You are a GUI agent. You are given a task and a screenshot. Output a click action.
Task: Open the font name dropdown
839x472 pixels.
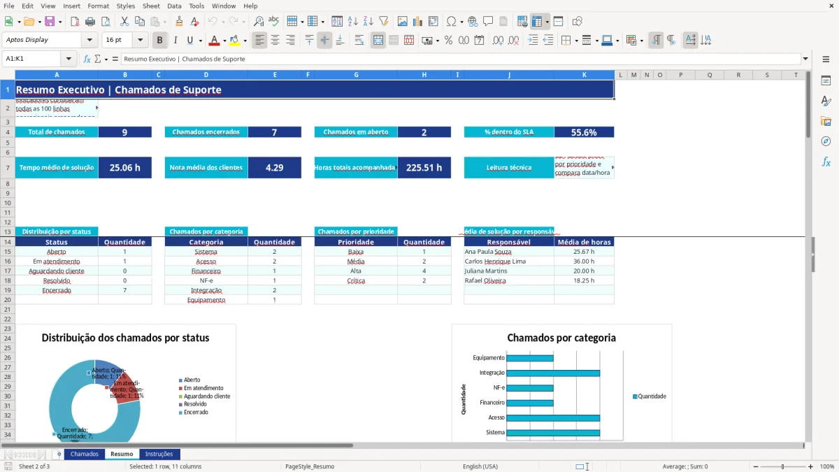89,41
